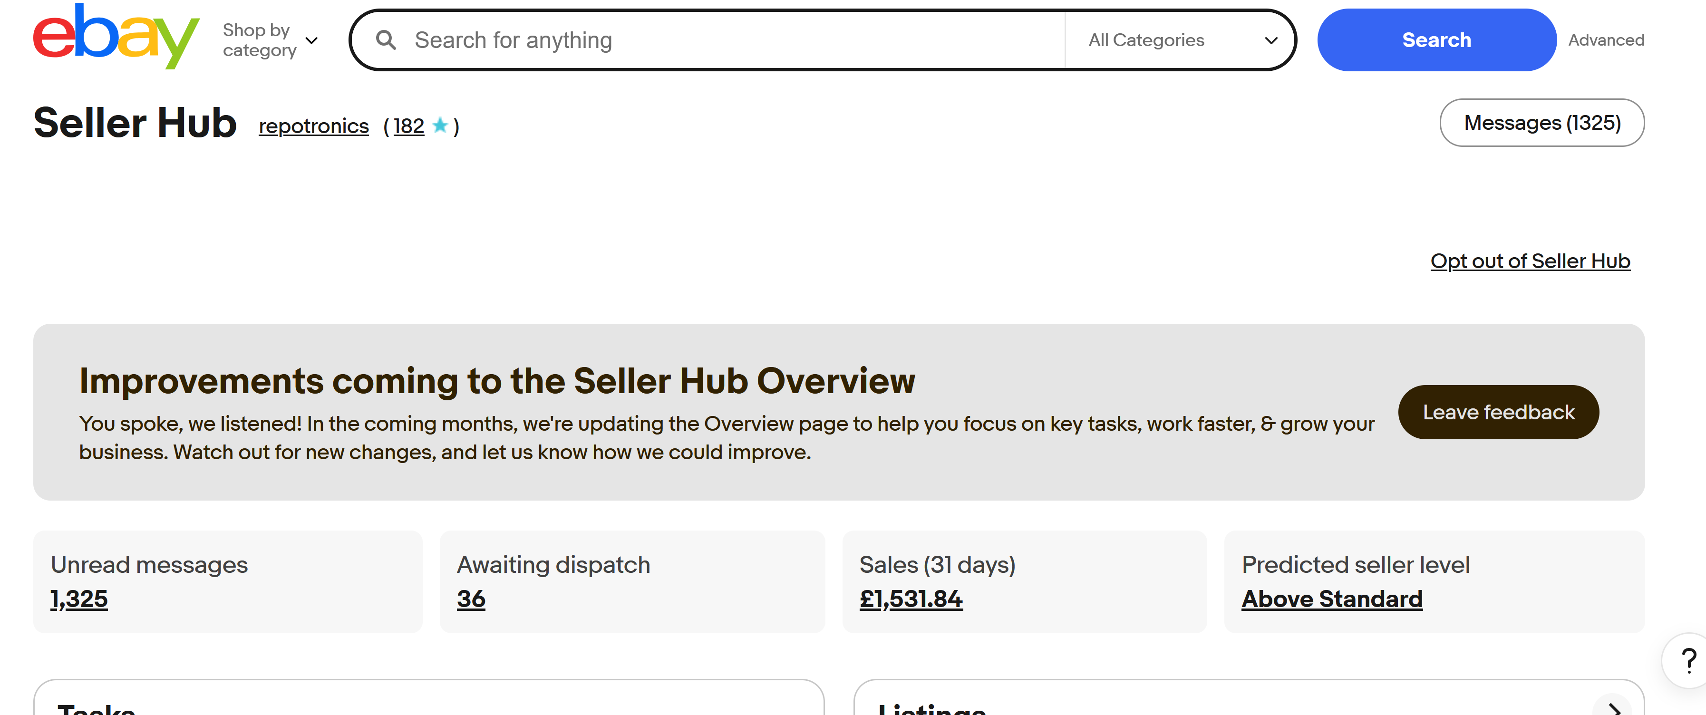Click the 182 feedback score link

pos(408,126)
